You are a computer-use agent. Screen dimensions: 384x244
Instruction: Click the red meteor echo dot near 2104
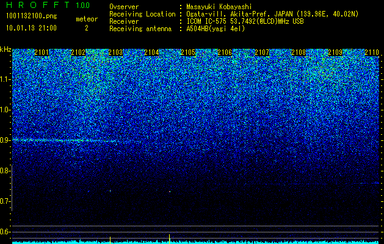pyautogui.click(x=170, y=192)
